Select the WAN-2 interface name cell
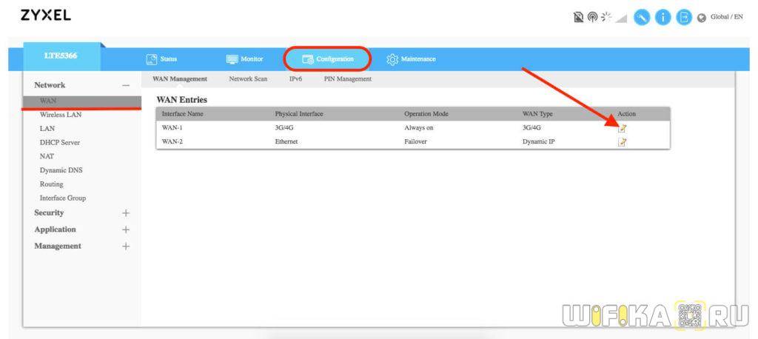The height and width of the screenshot is (339, 758). [x=172, y=141]
